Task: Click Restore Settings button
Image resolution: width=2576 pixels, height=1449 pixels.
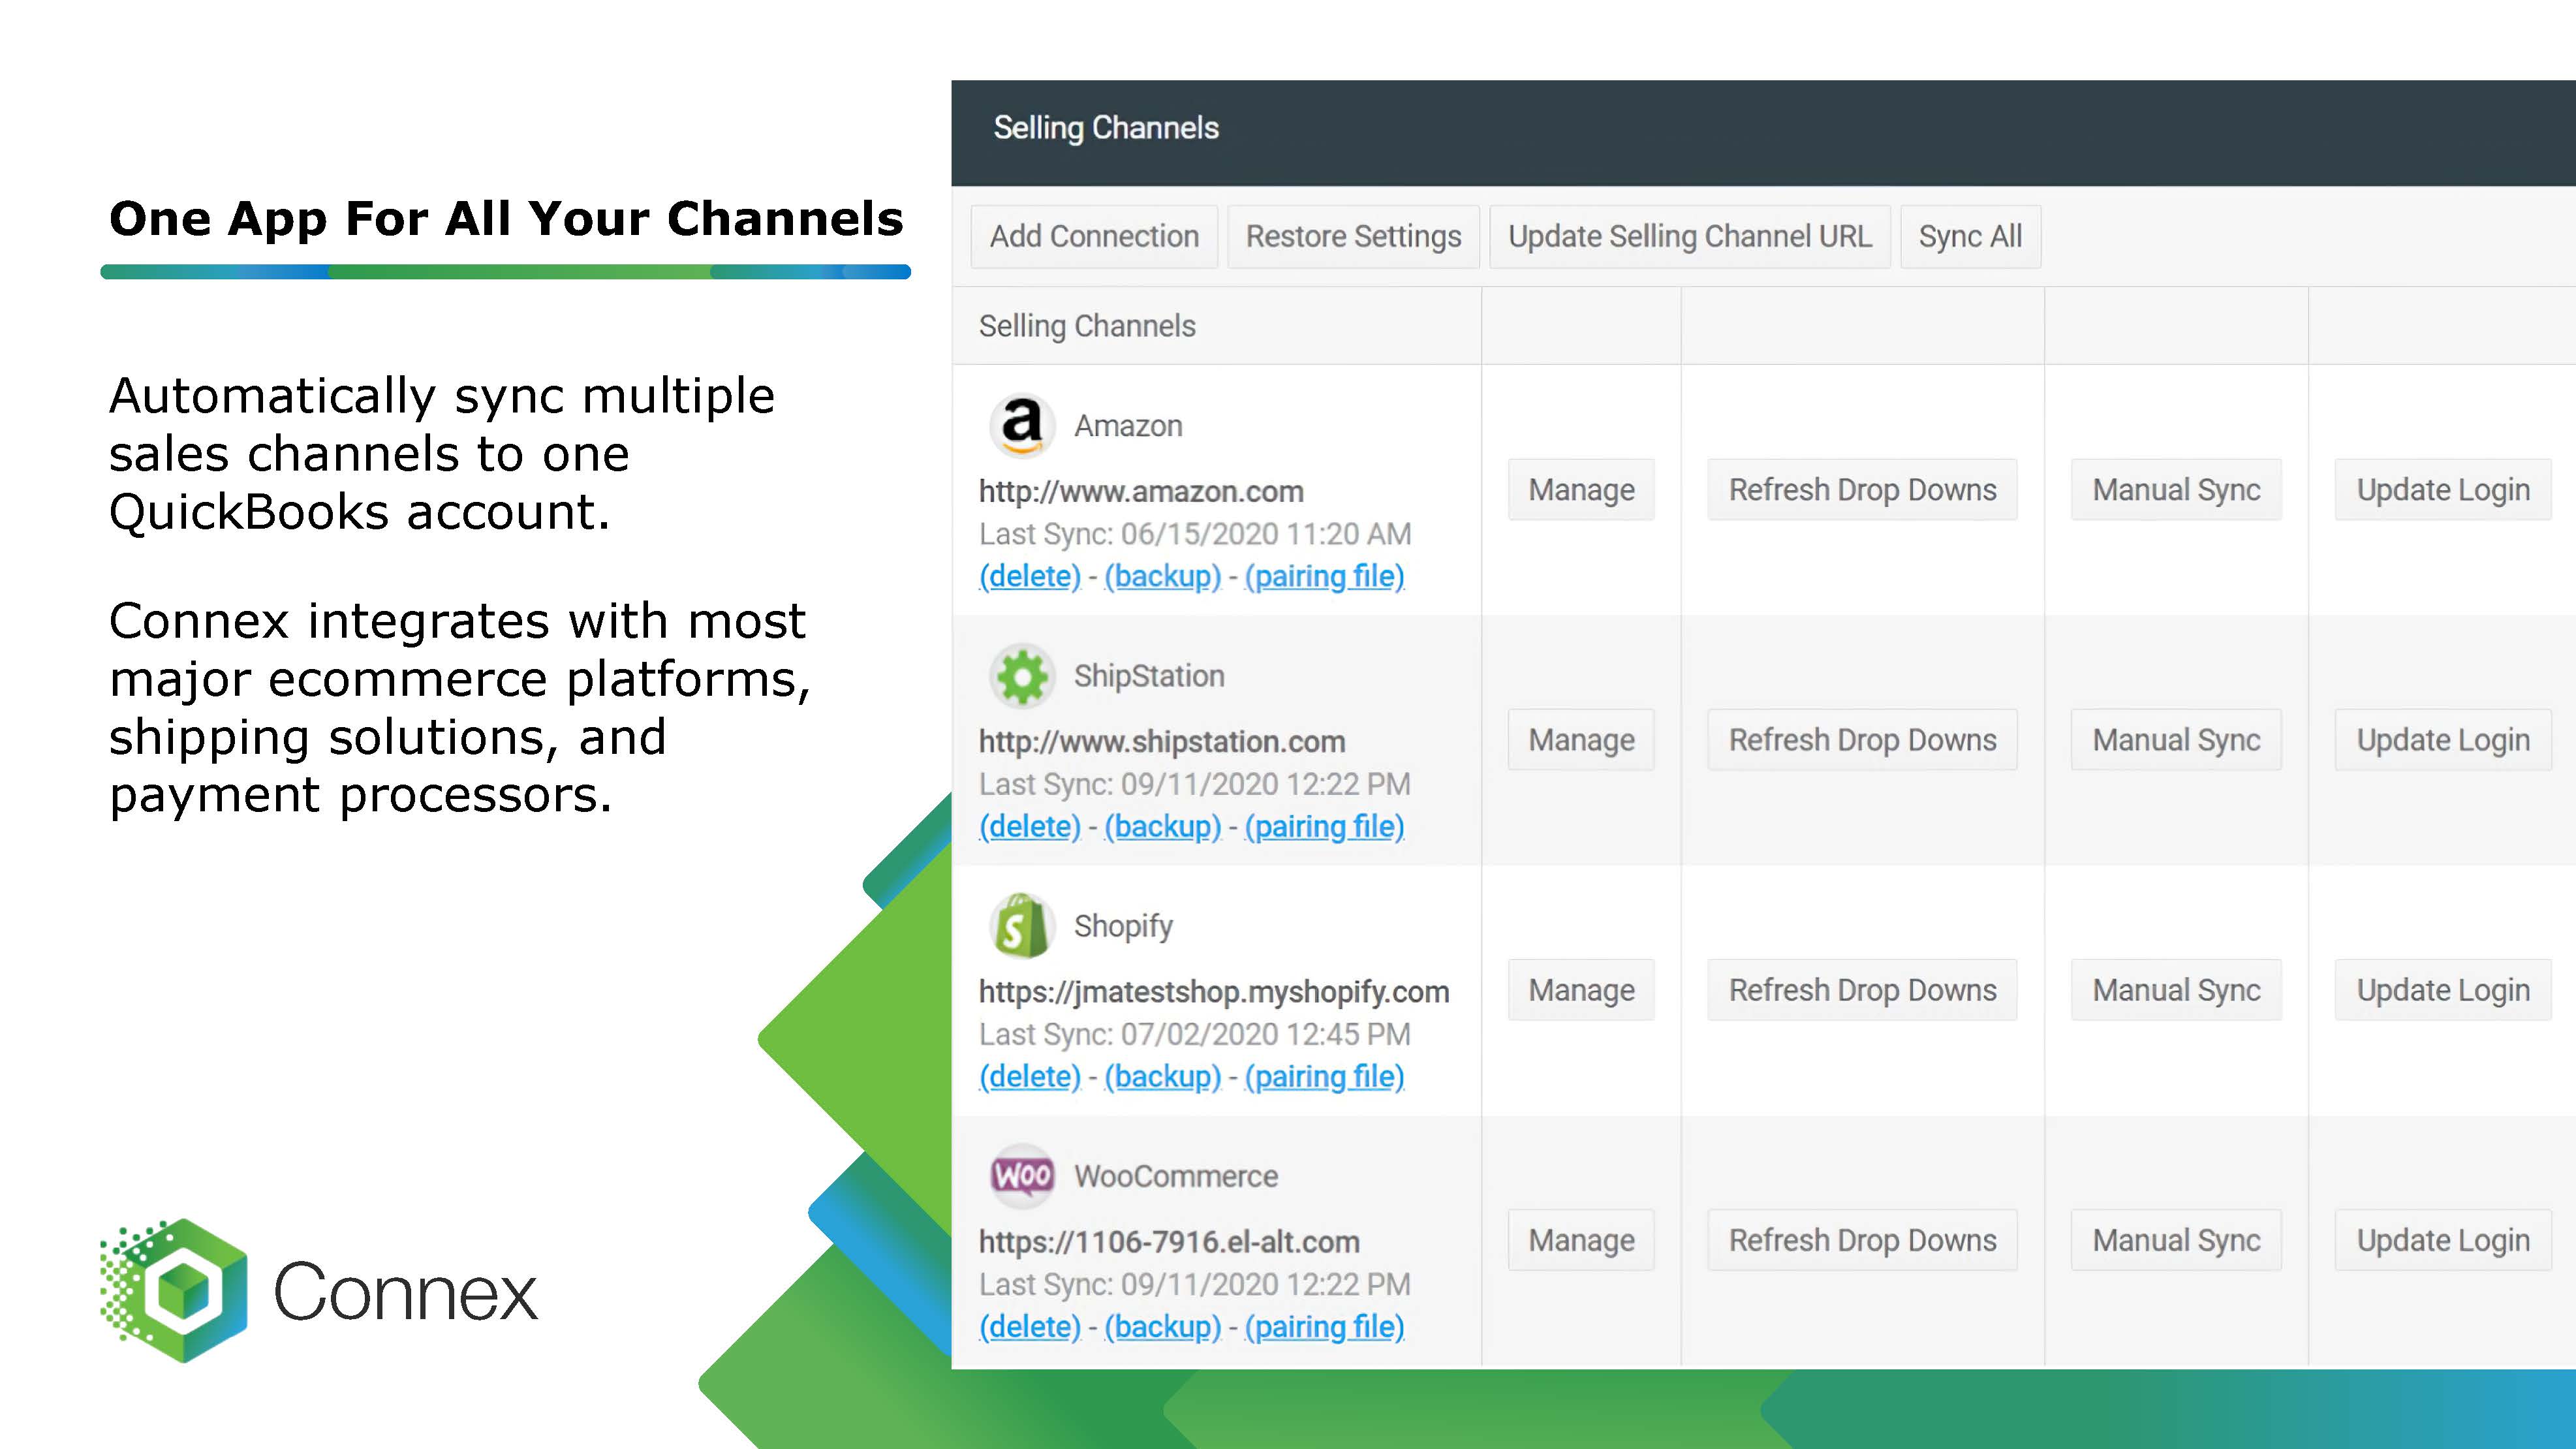Action: [1353, 237]
